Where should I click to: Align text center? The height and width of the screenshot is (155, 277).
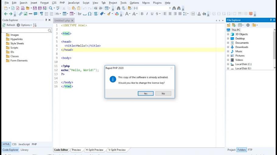pyautogui.click(x=170, y=14)
